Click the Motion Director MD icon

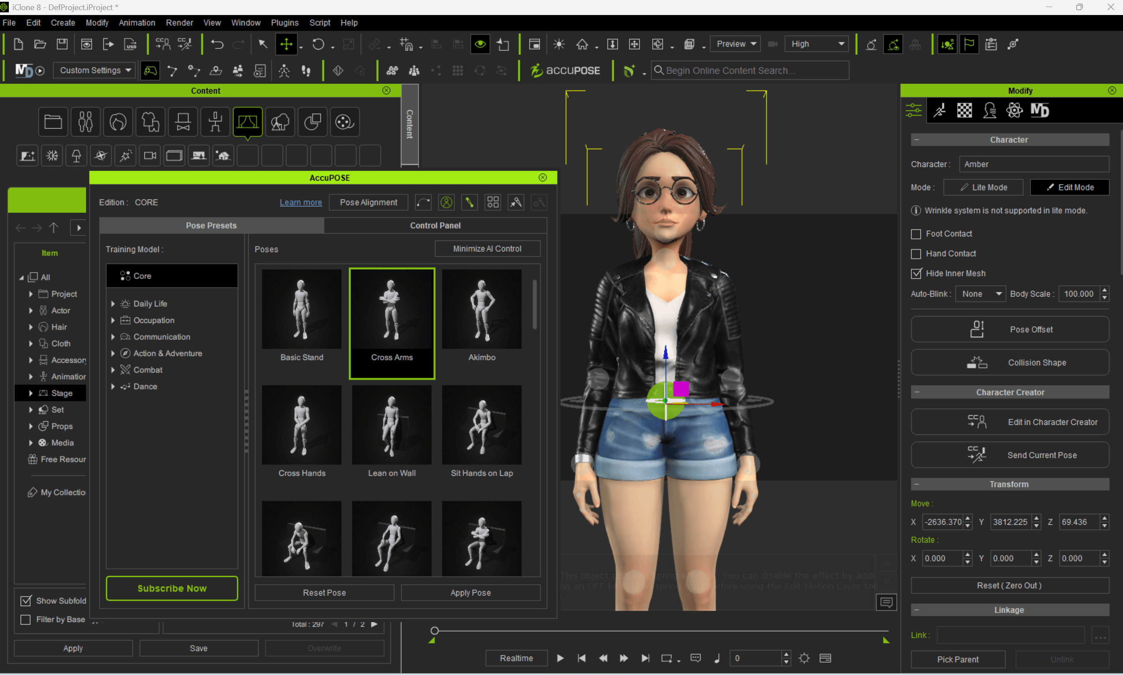tap(24, 71)
